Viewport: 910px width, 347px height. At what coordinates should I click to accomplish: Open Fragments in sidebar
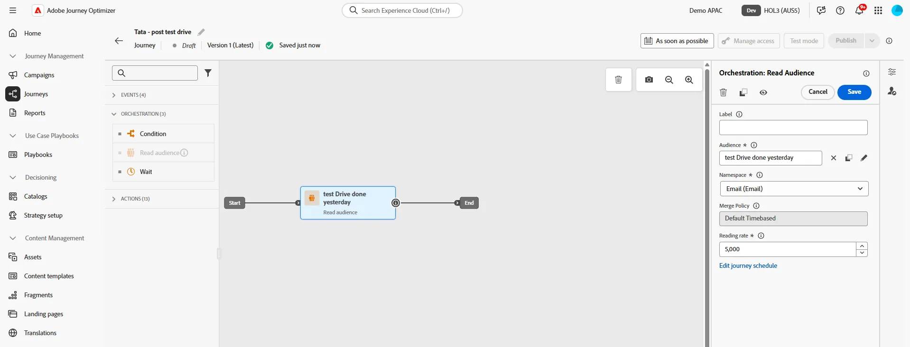[x=38, y=295]
